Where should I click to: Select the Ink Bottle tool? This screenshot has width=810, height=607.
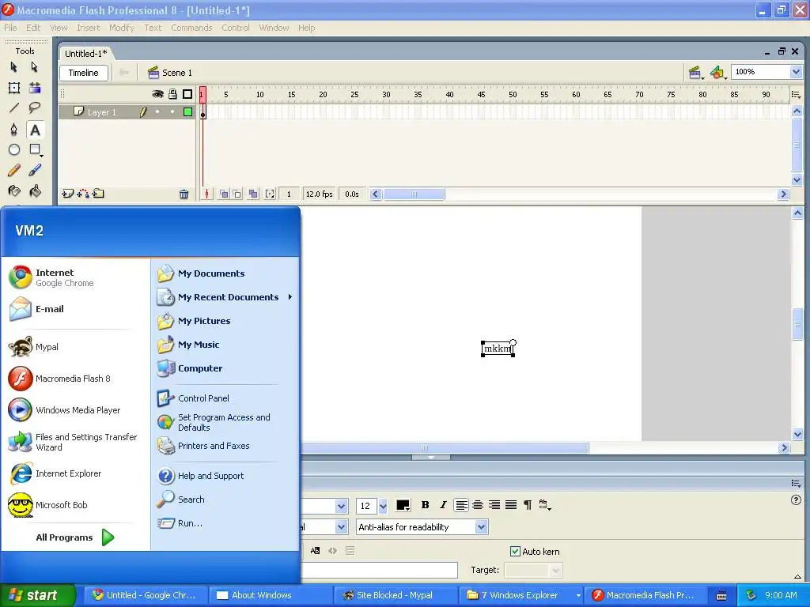click(14, 191)
